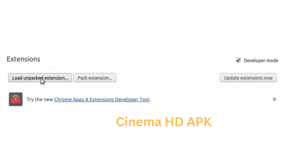Click Update extensions now button
285x160 pixels.
(248, 78)
